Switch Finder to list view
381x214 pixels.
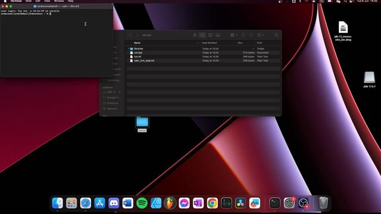click(x=202, y=35)
